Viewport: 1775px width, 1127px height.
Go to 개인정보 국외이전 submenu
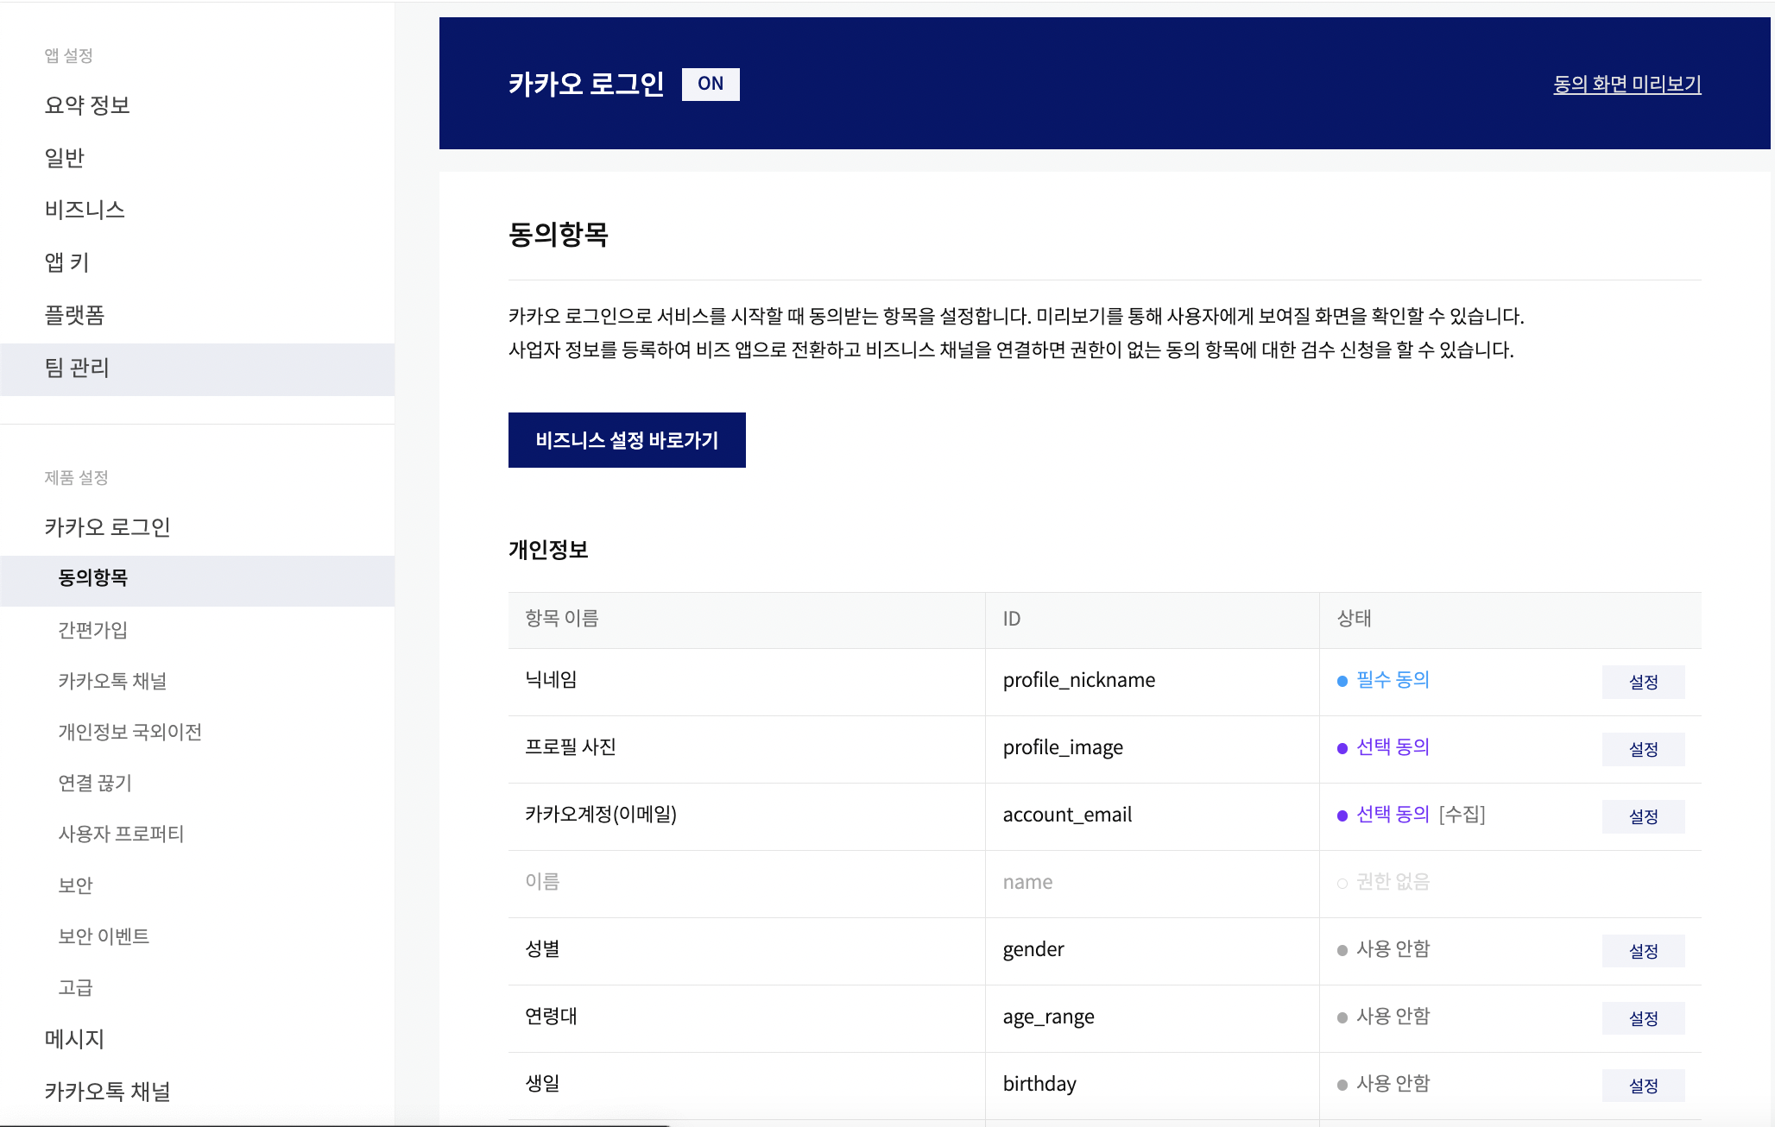coord(130,732)
